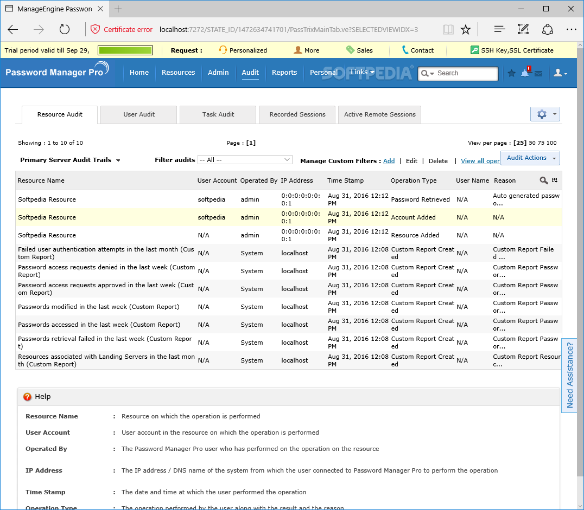The width and height of the screenshot is (584, 510).
Task: Make a web note pen icon
Action: [x=523, y=29]
